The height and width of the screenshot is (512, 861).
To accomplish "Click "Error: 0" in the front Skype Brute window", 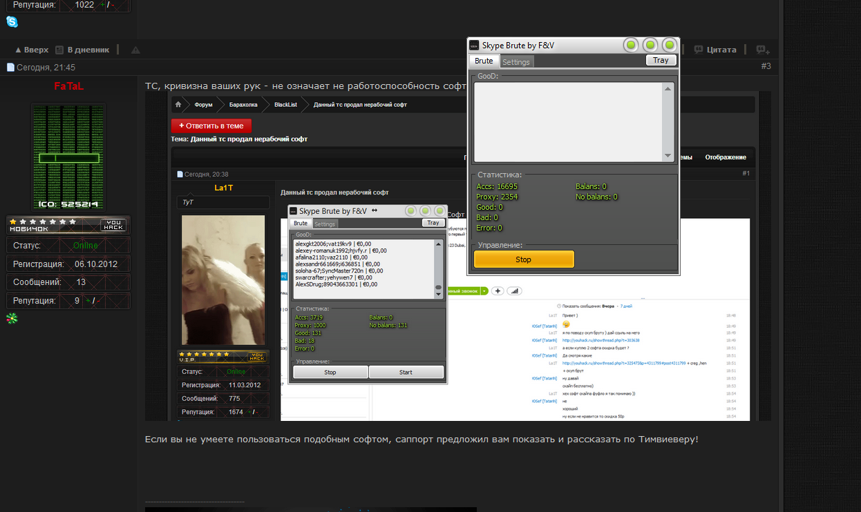I will tap(489, 228).
